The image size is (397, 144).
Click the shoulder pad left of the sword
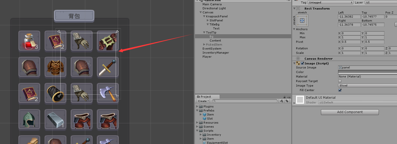[82, 67]
